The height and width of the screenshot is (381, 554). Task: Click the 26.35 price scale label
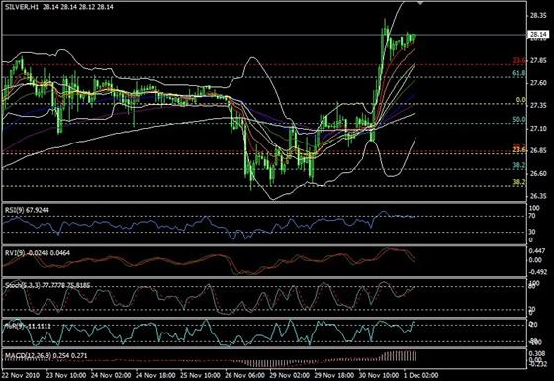coord(538,196)
